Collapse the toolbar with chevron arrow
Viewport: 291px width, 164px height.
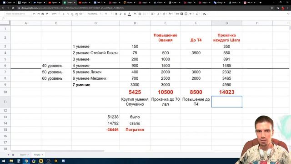(x=288, y=14)
